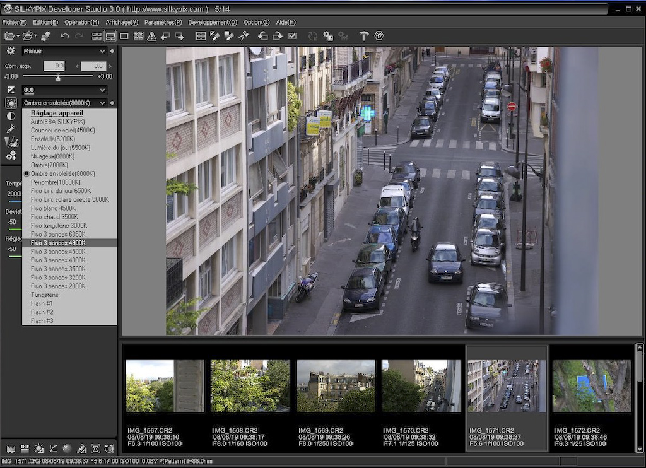Select Tungstène white balance option

pyautogui.click(x=45, y=295)
